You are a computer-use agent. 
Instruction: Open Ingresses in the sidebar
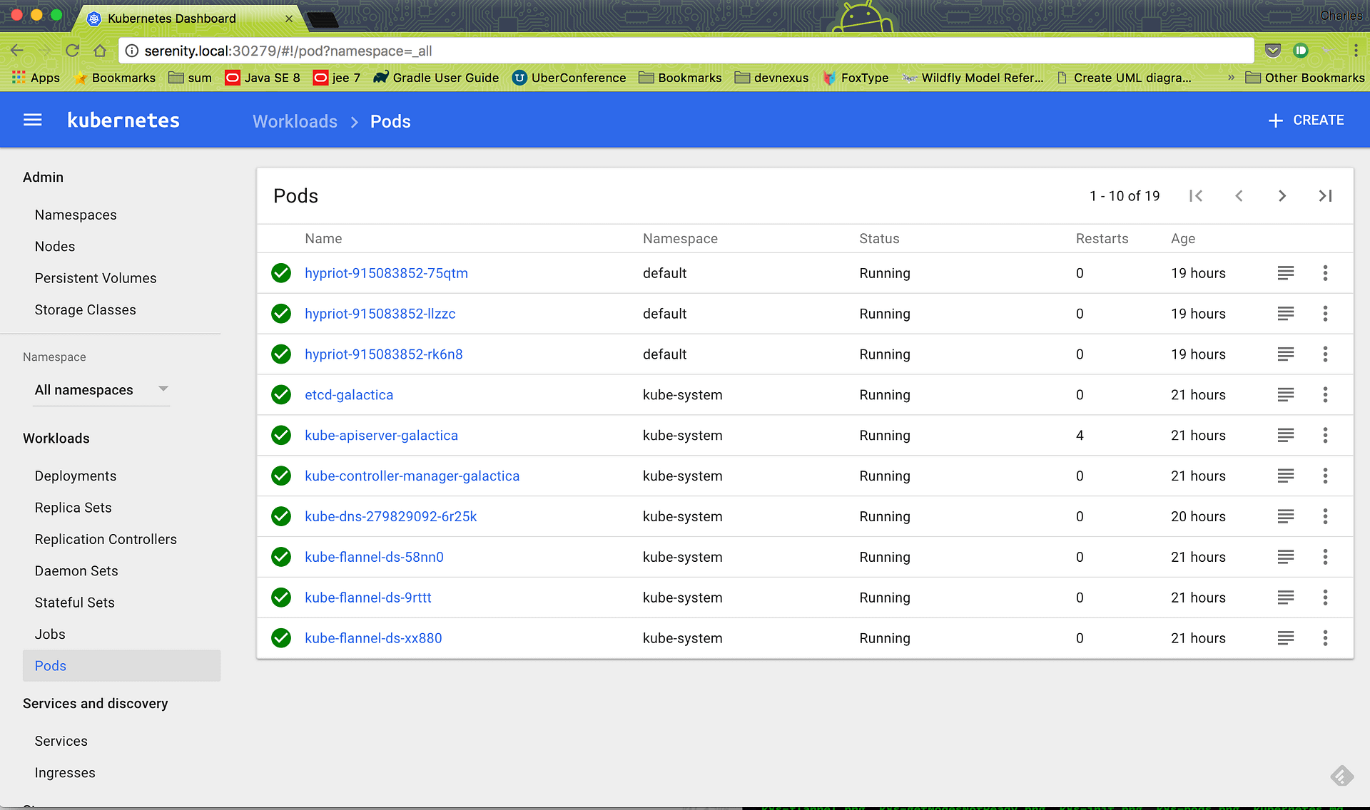click(x=65, y=773)
